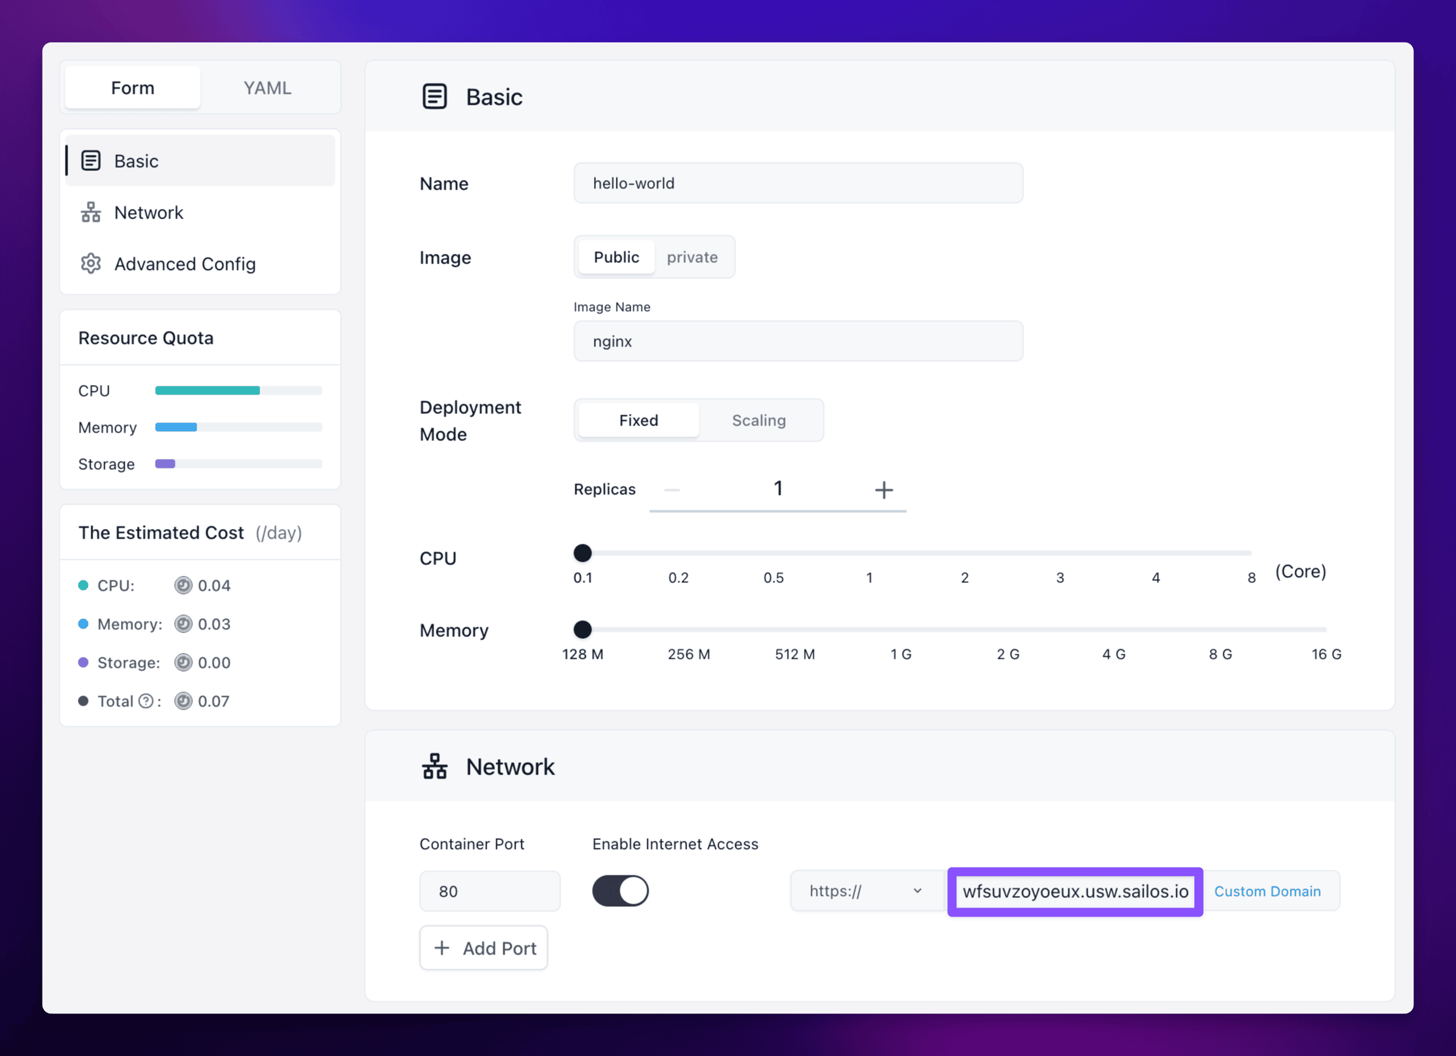The image size is (1456, 1056).
Task: Click the Network panel hierarchy icon
Action: tap(435, 765)
